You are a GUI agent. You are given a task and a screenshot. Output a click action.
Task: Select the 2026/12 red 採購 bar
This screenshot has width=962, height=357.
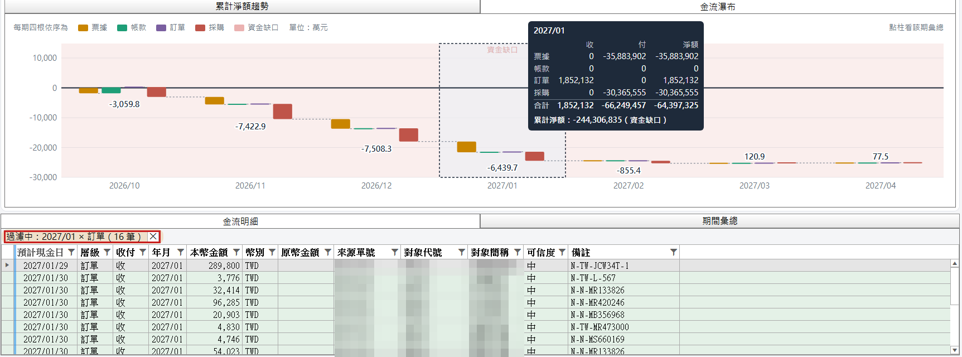(409, 135)
